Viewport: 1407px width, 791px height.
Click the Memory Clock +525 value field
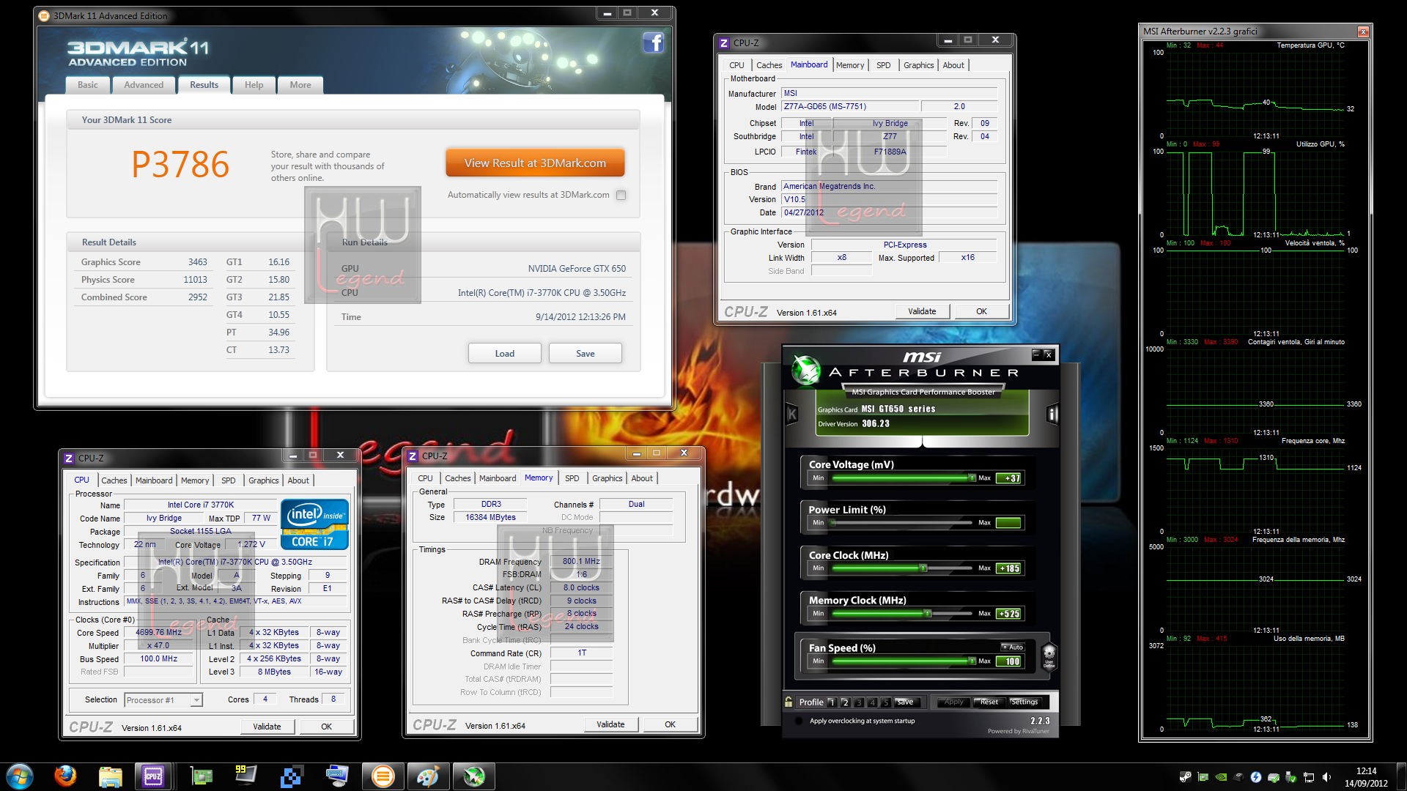[1009, 614]
